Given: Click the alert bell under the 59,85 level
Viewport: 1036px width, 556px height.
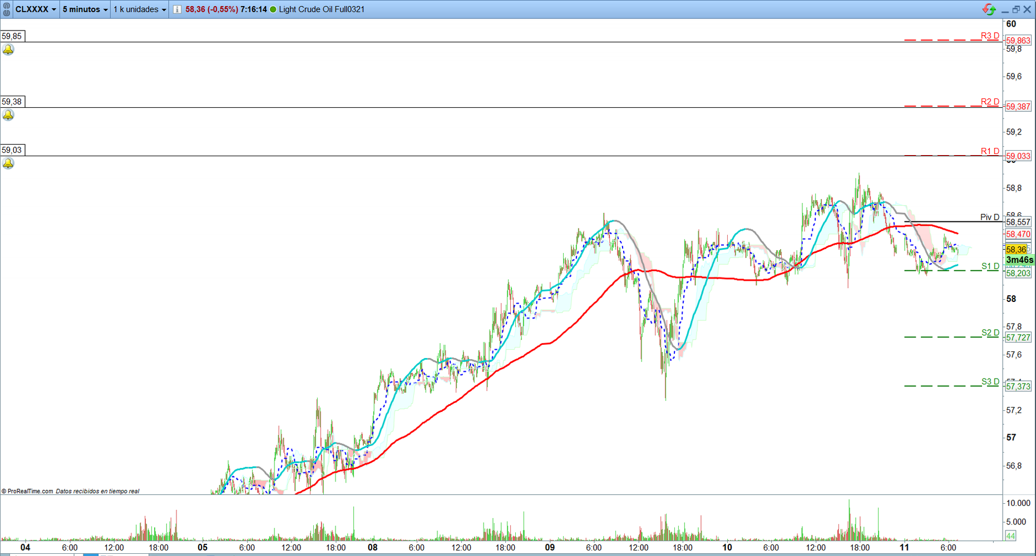Looking at the screenshot, I should tap(8, 50).
